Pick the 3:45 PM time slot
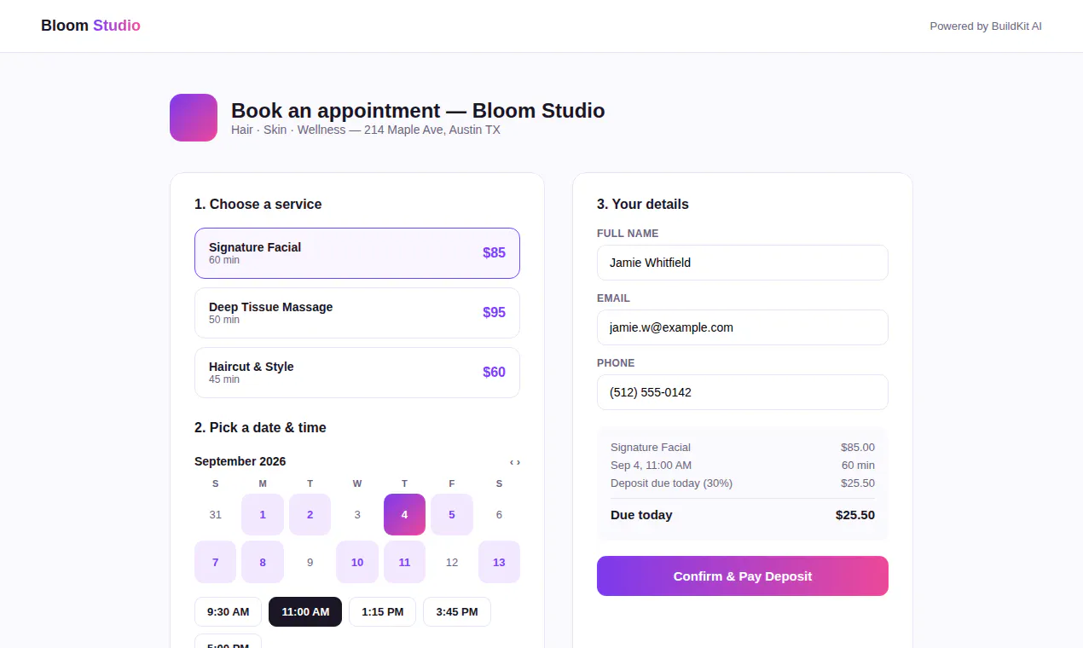 click(x=457, y=611)
